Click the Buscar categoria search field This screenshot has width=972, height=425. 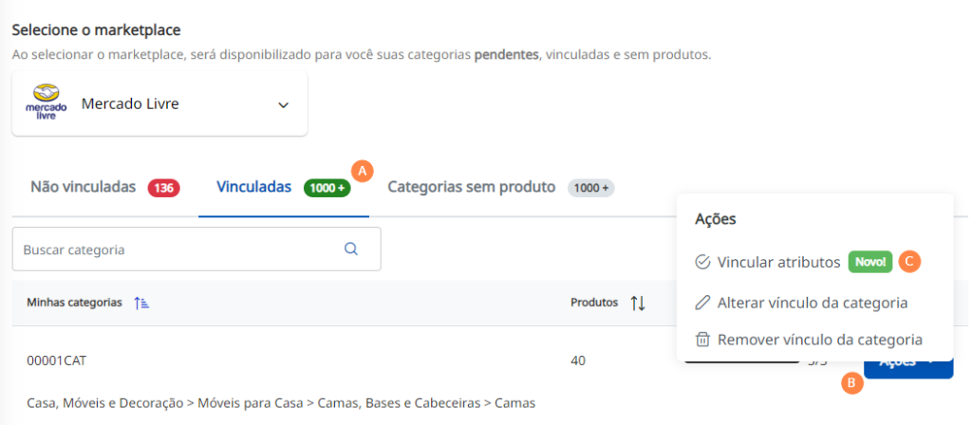[196, 249]
